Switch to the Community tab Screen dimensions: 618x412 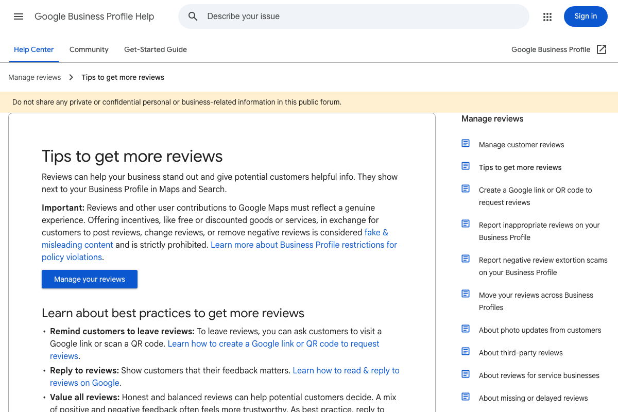click(x=89, y=49)
